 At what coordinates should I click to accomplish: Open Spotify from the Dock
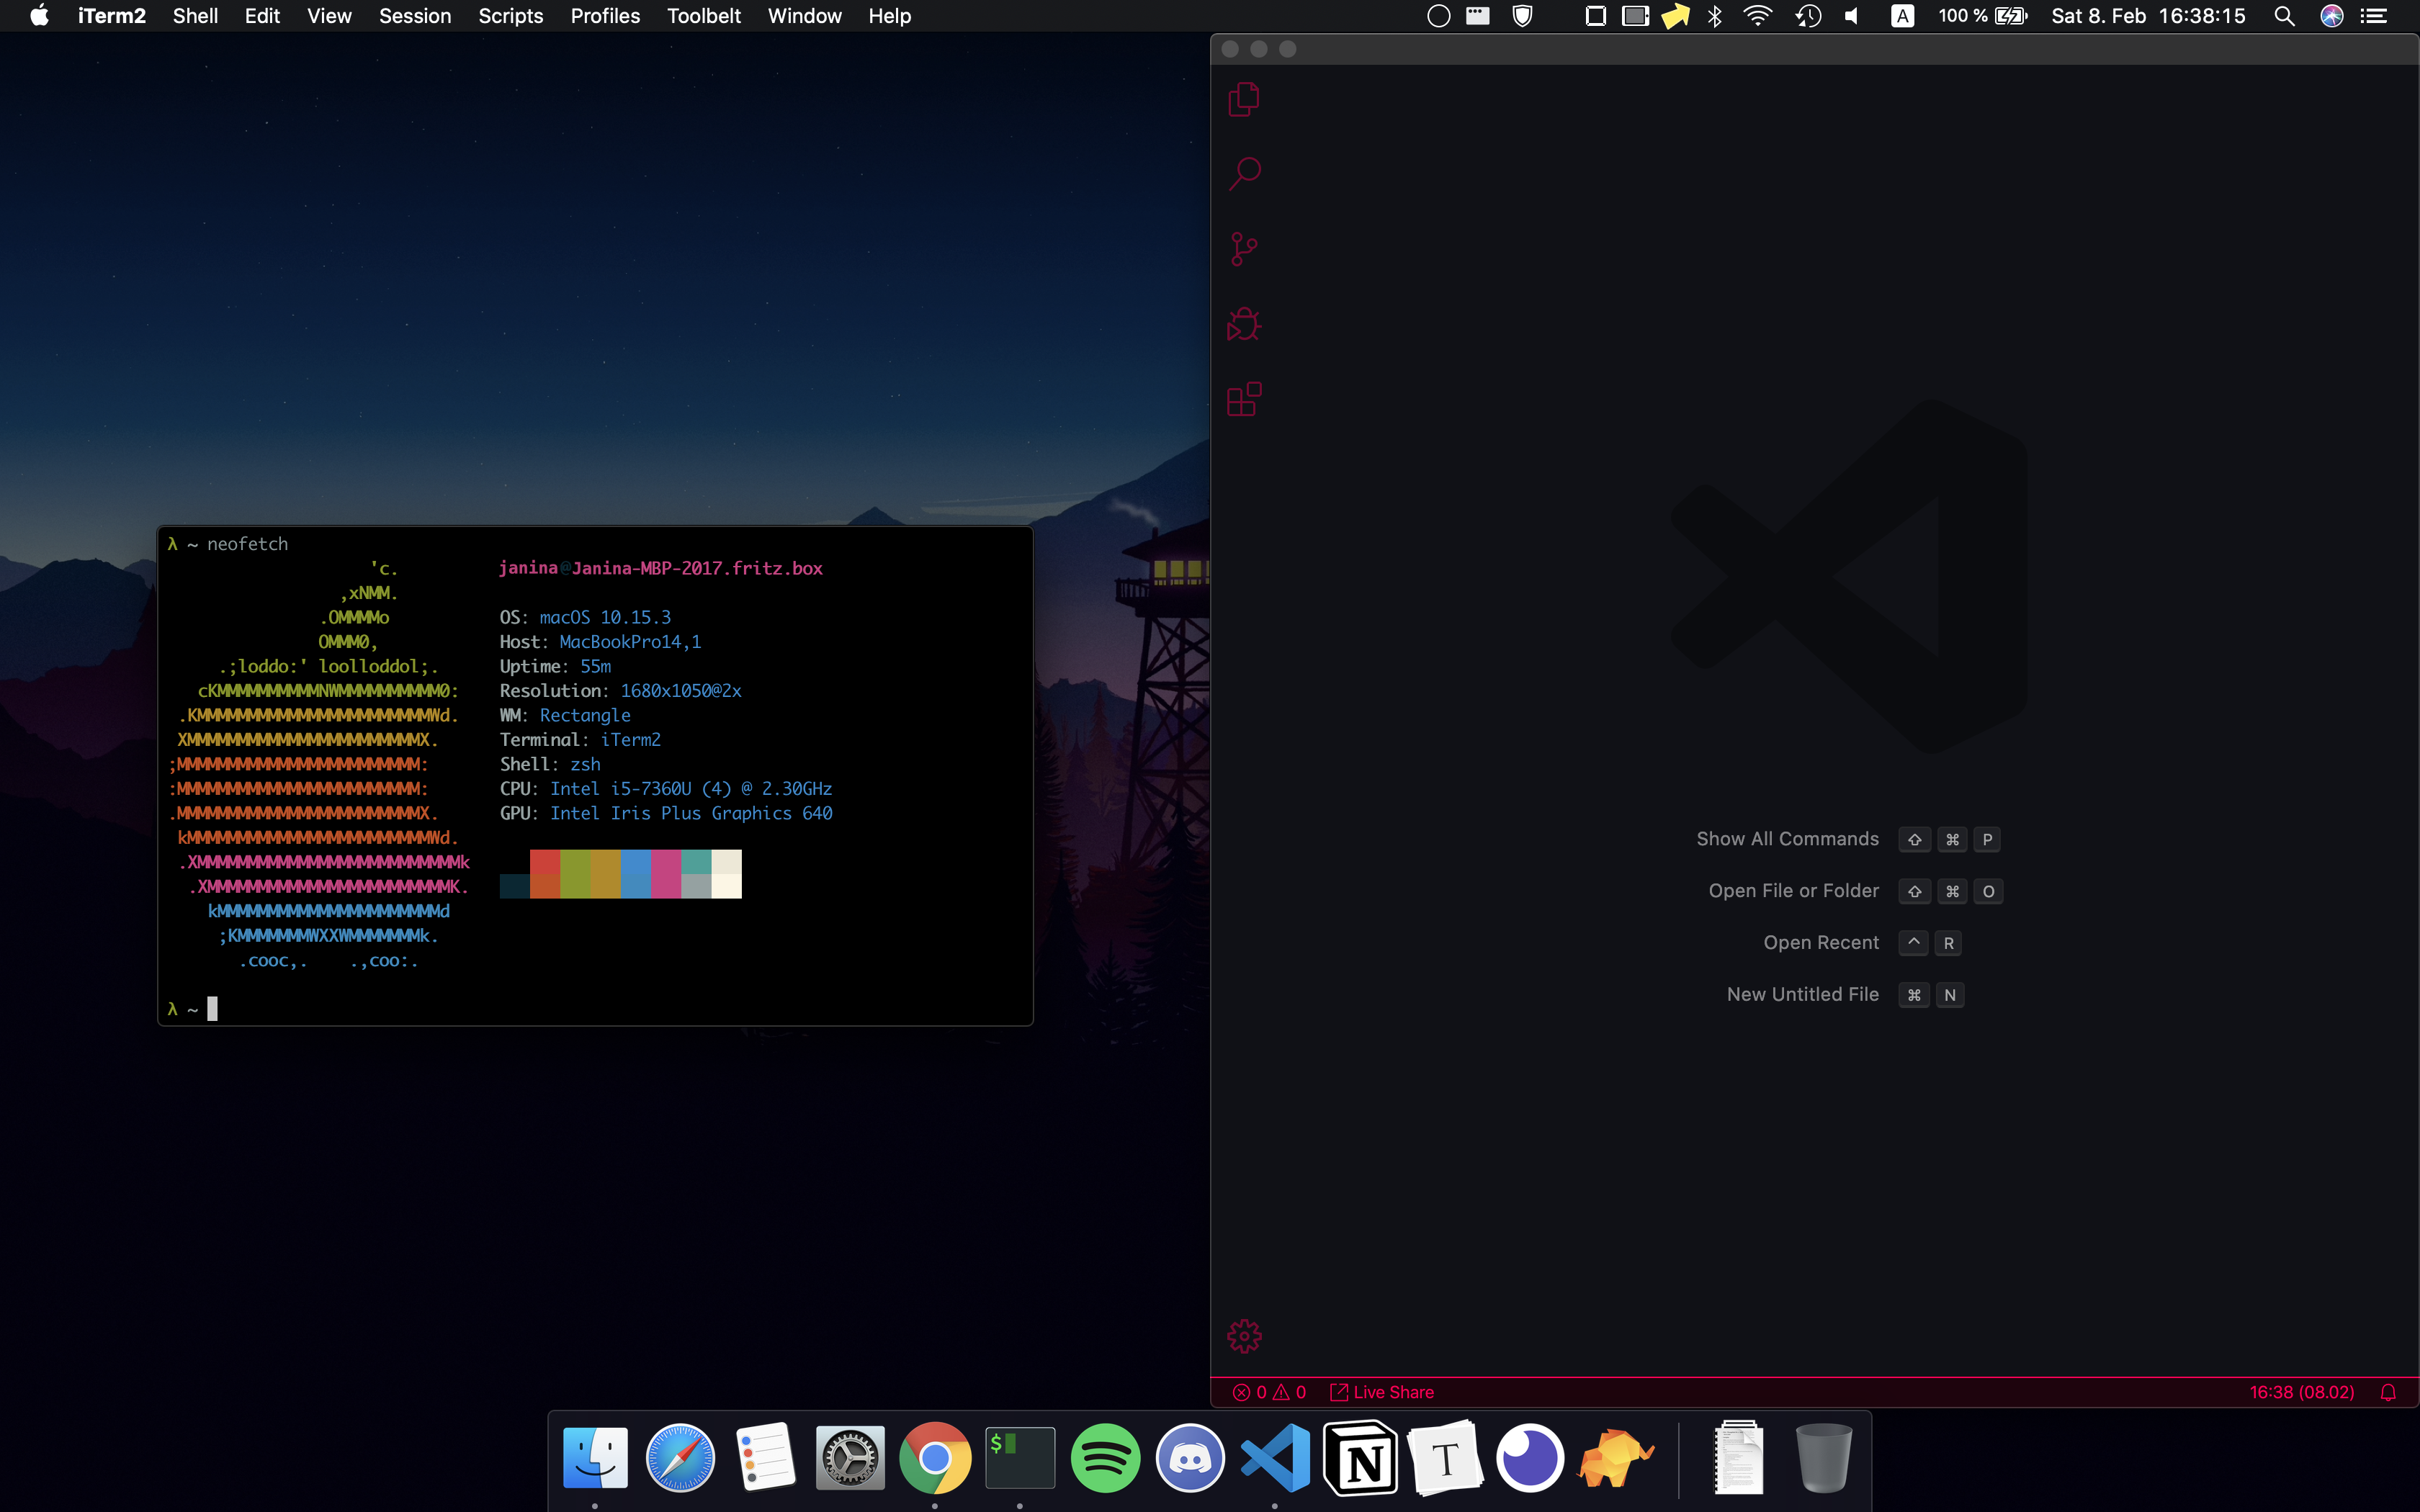click(x=1105, y=1458)
